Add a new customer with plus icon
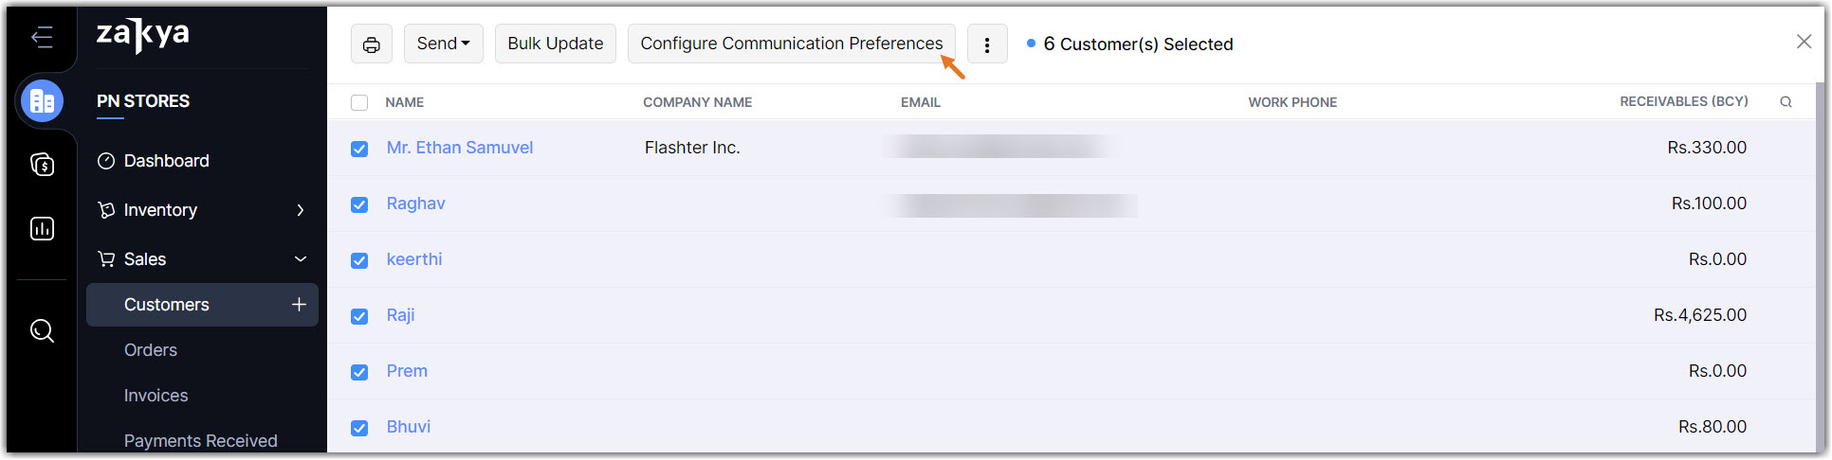1832x460 pixels. tap(299, 304)
